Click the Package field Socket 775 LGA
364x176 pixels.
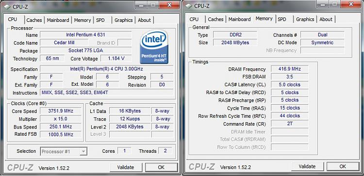point(85,50)
